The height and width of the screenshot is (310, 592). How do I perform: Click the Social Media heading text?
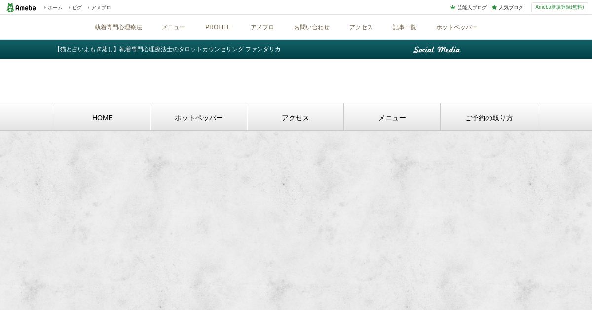pyautogui.click(x=437, y=50)
